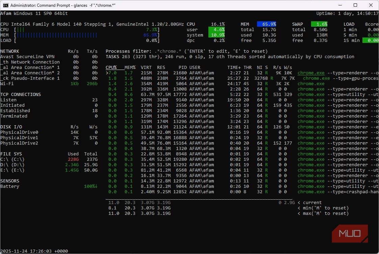Screen dimensions: 379x254
Task: Click the Uptime text at top right
Action: [347, 13]
